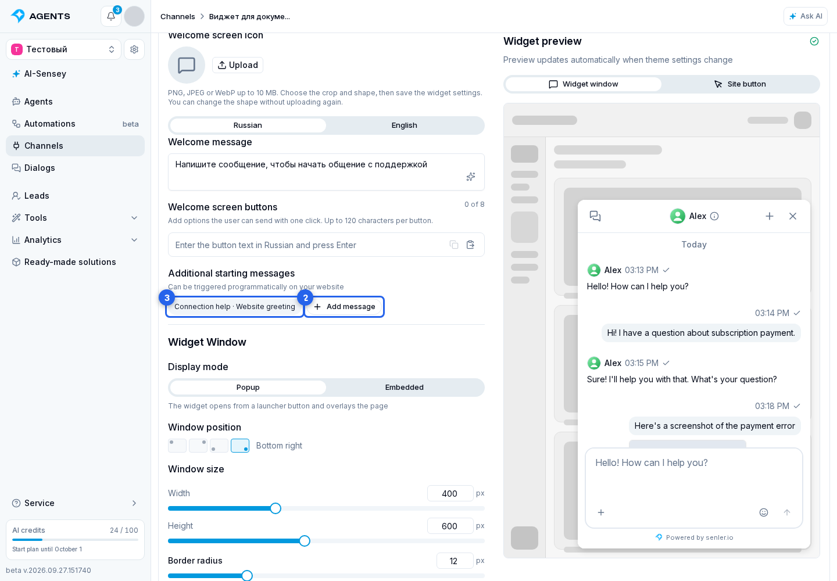Click the Ask AI button
Image resolution: width=837 pixels, height=581 pixels.
click(806, 16)
